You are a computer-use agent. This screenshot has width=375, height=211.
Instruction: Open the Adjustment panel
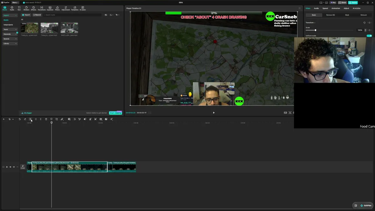(66, 8)
